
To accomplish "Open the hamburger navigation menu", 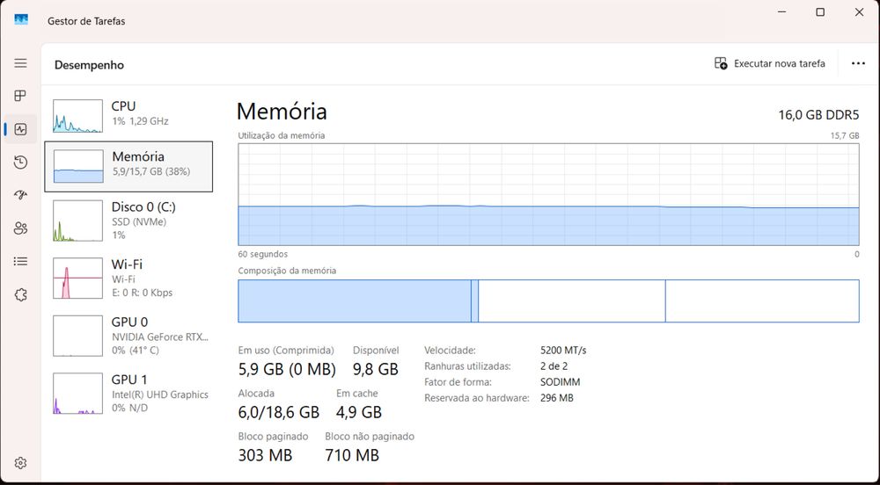I will tap(21, 62).
